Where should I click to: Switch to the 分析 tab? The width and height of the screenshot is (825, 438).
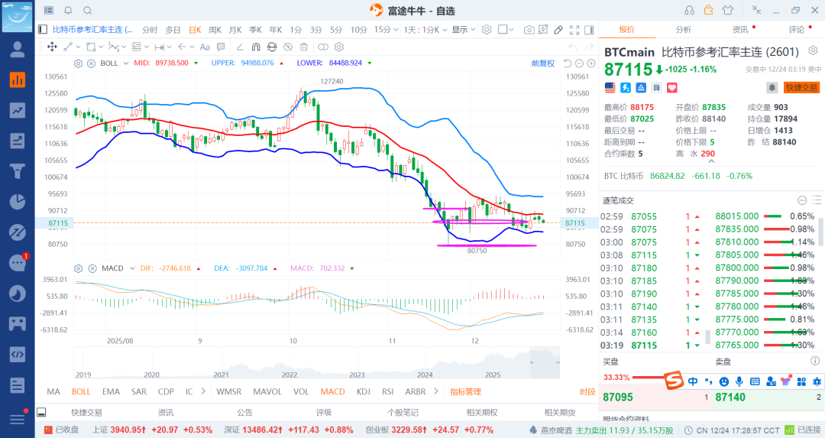click(x=683, y=30)
